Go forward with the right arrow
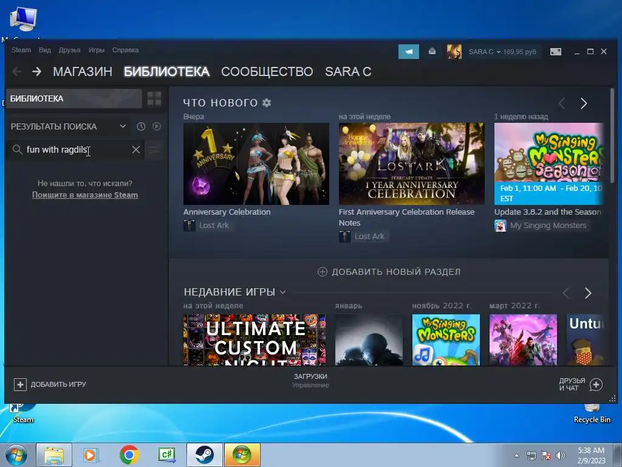The height and width of the screenshot is (467, 622). (x=37, y=72)
